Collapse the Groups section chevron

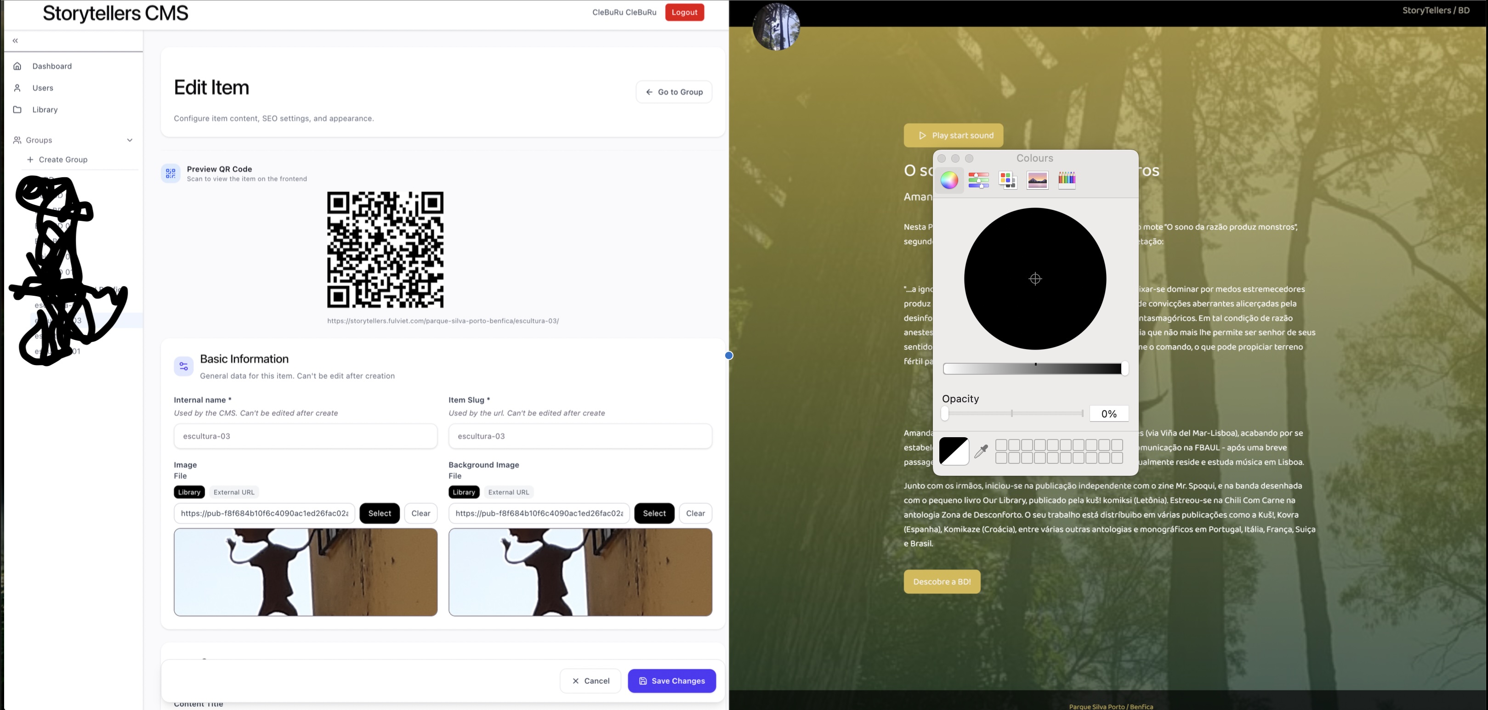(x=130, y=140)
